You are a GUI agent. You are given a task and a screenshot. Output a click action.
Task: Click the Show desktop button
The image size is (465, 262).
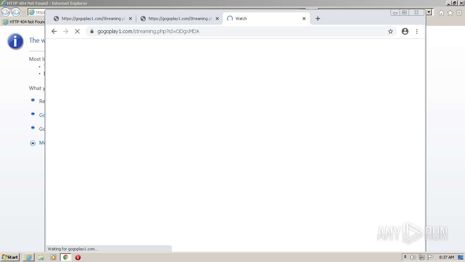click(461, 257)
